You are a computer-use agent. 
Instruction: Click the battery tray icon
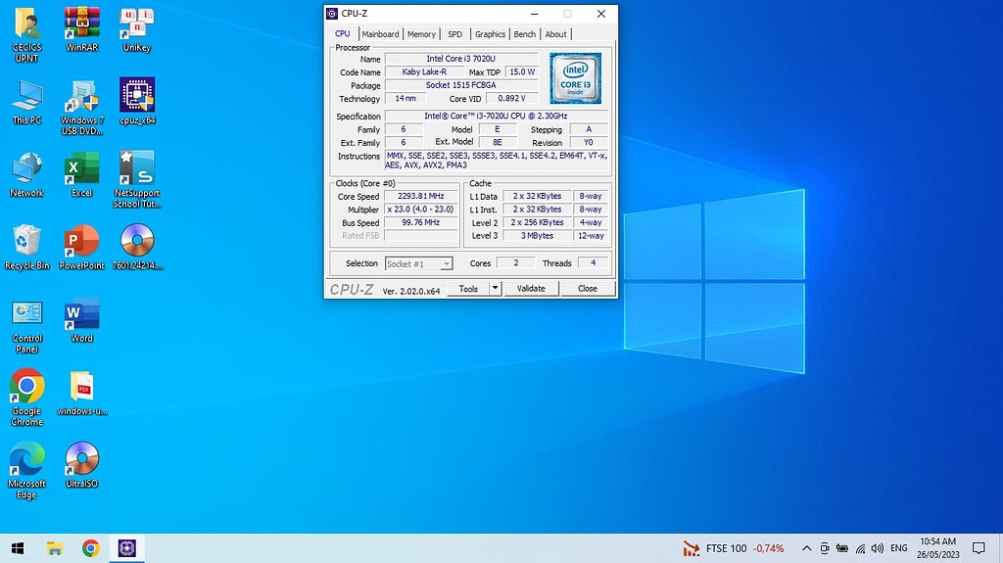point(841,548)
